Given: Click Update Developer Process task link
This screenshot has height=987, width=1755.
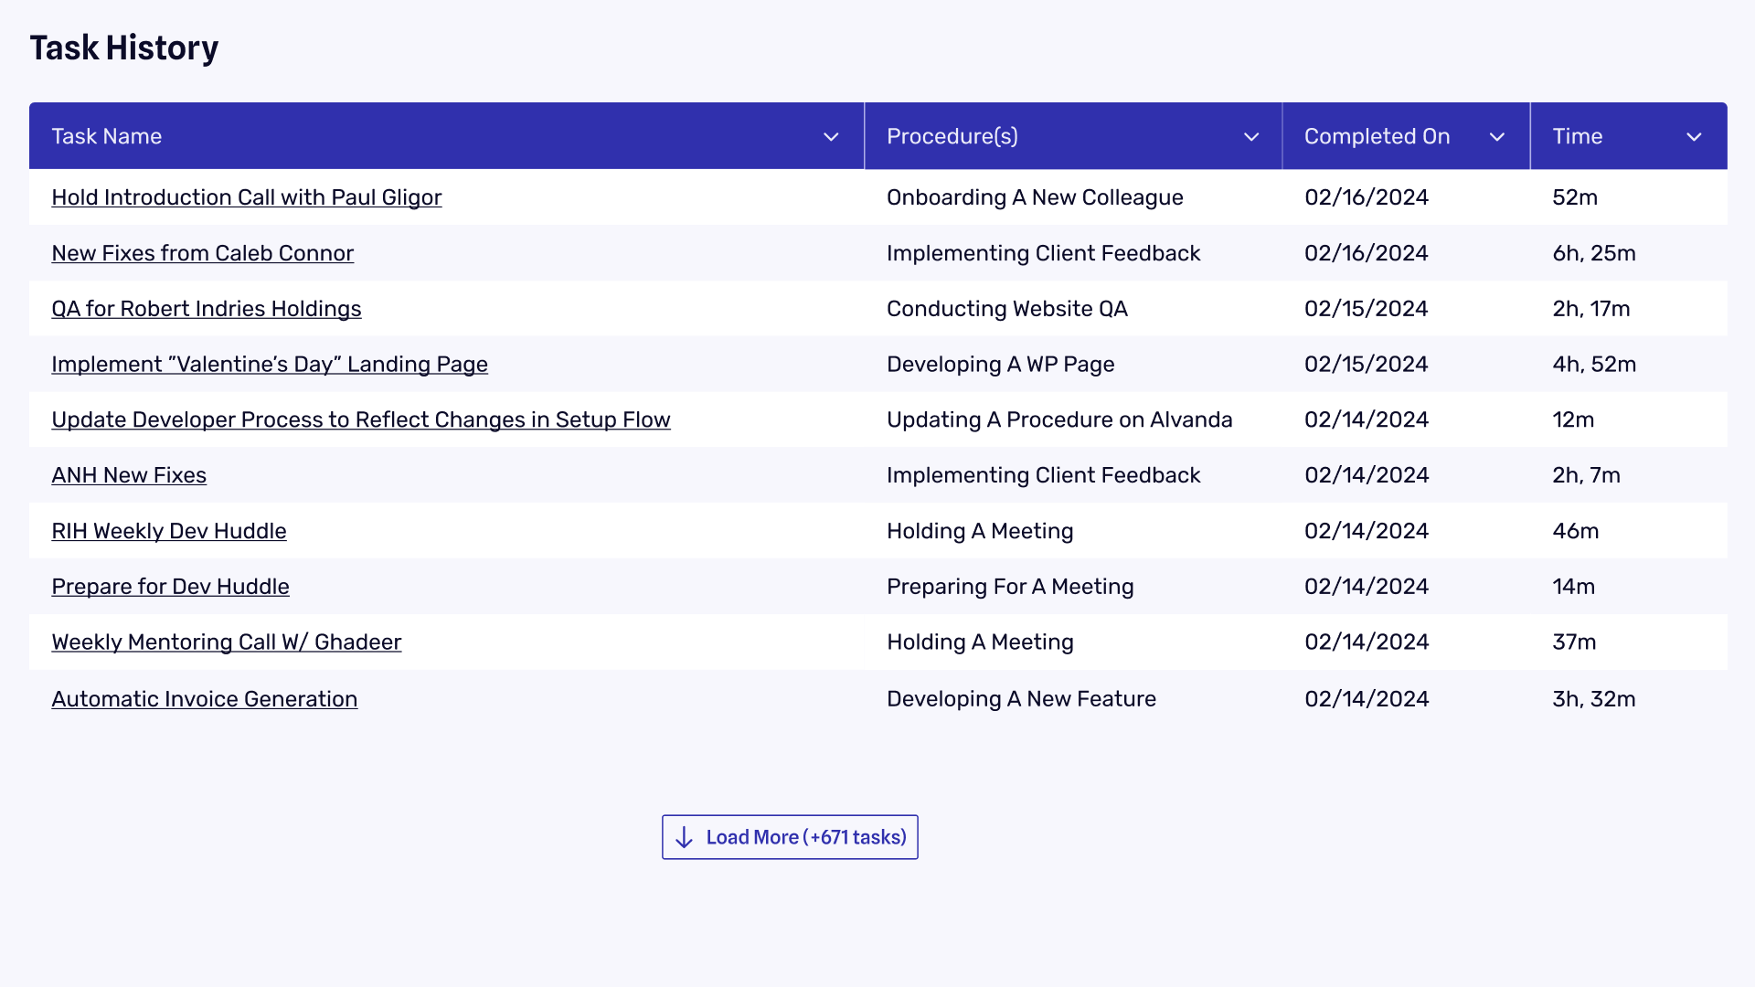Looking at the screenshot, I should [360, 419].
